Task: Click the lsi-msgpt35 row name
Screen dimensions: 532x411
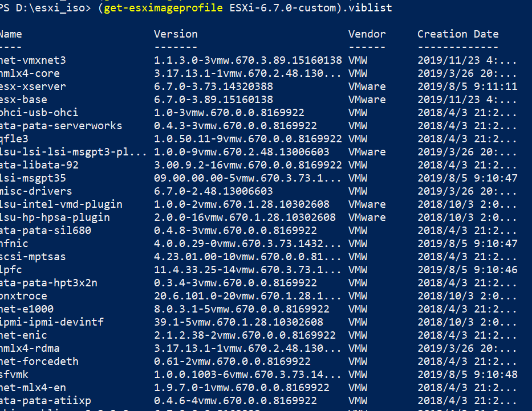Action: (x=33, y=178)
